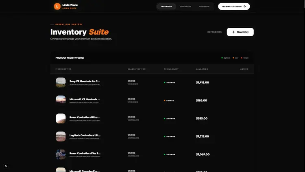
Task: Click the 22 Units availability of Razer Controllers Ultra
Action: point(170,119)
